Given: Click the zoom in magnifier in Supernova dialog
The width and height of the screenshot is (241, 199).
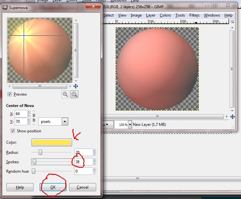Looking at the screenshot, I should point(74,94).
